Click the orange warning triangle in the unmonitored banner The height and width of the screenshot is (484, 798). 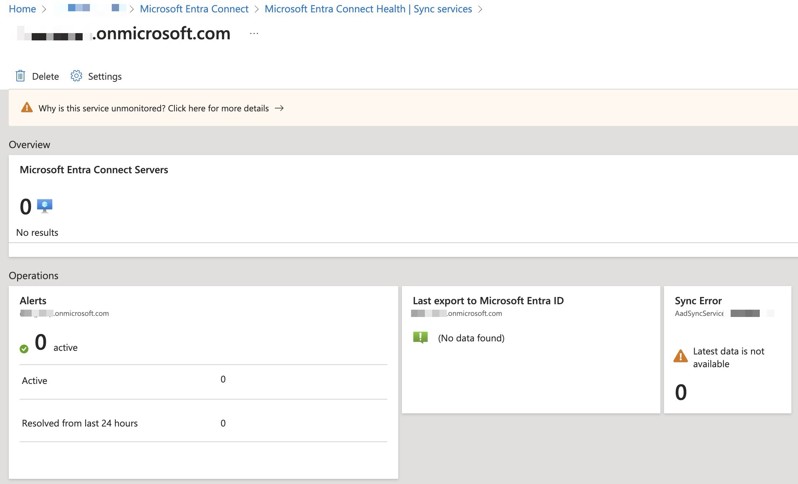pos(27,108)
